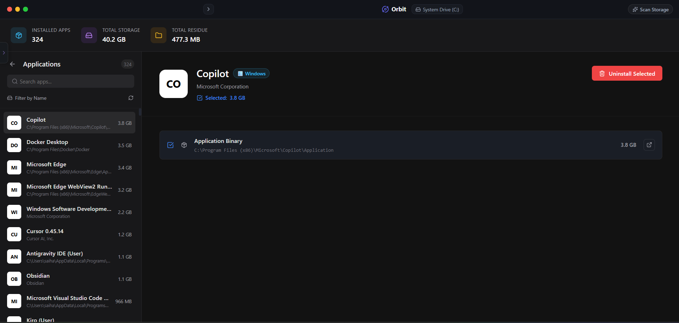Viewport: 679px width, 323px height.
Task: Click the Application Binary package icon
Action: point(184,145)
